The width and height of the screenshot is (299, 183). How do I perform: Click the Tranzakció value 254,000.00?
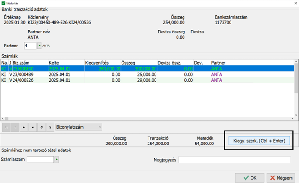point(158,144)
